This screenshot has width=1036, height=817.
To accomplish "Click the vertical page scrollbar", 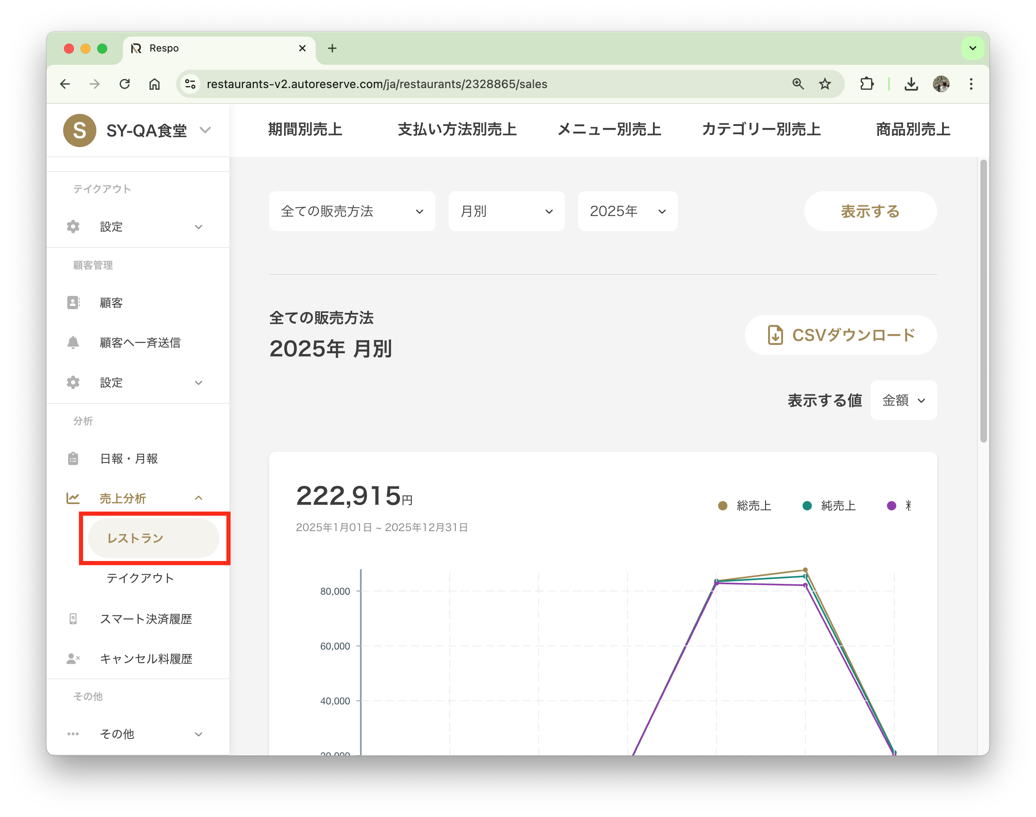I will pos(983,301).
